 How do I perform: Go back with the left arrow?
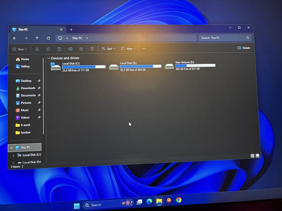(15, 38)
